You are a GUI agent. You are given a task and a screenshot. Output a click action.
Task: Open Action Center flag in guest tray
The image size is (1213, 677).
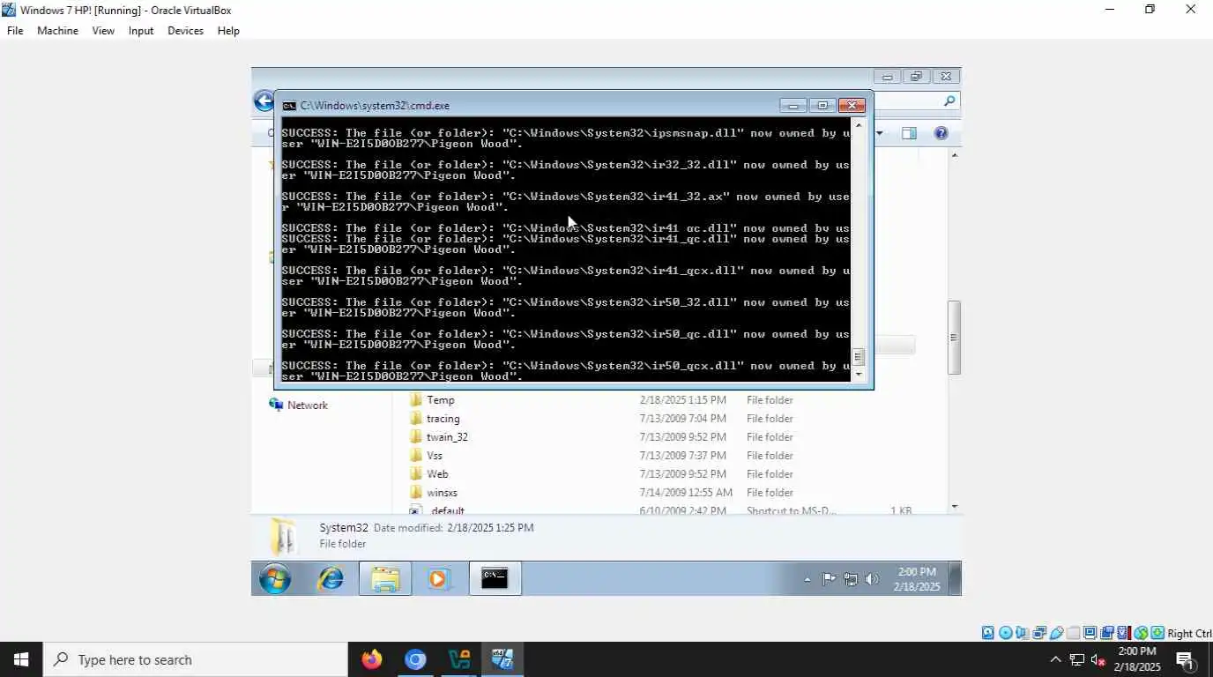coord(829,579)
